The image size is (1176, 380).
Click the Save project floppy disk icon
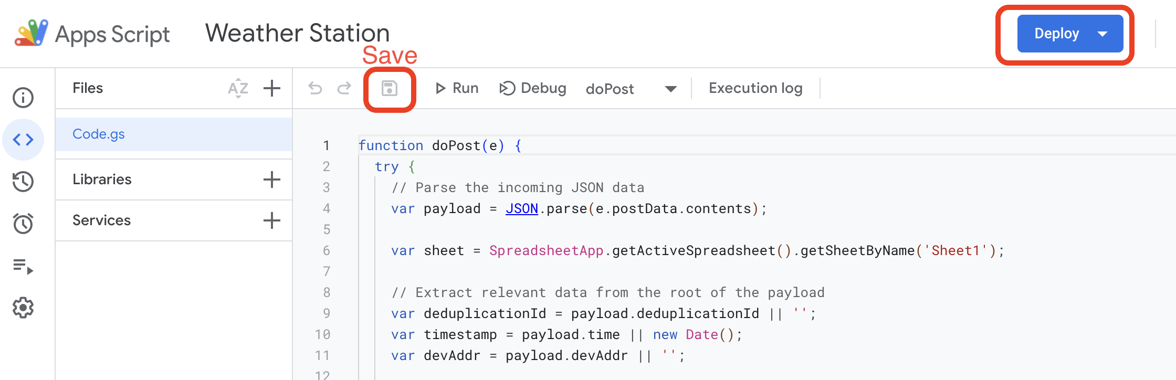pos(389,88)
